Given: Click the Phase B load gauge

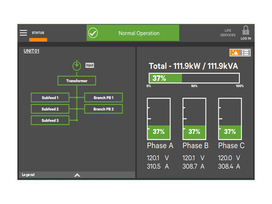Looking at the screenshot, I should 194,119.
